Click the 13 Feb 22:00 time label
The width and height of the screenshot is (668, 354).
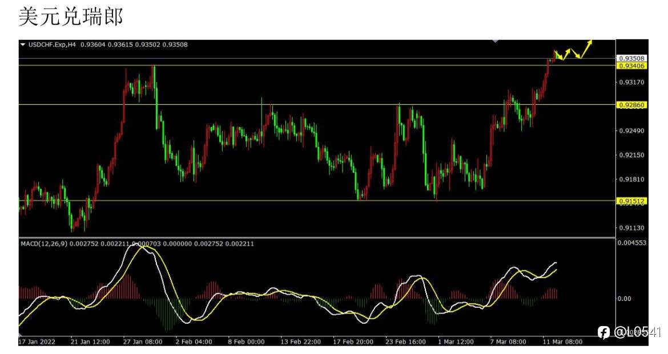click(301, 341)
